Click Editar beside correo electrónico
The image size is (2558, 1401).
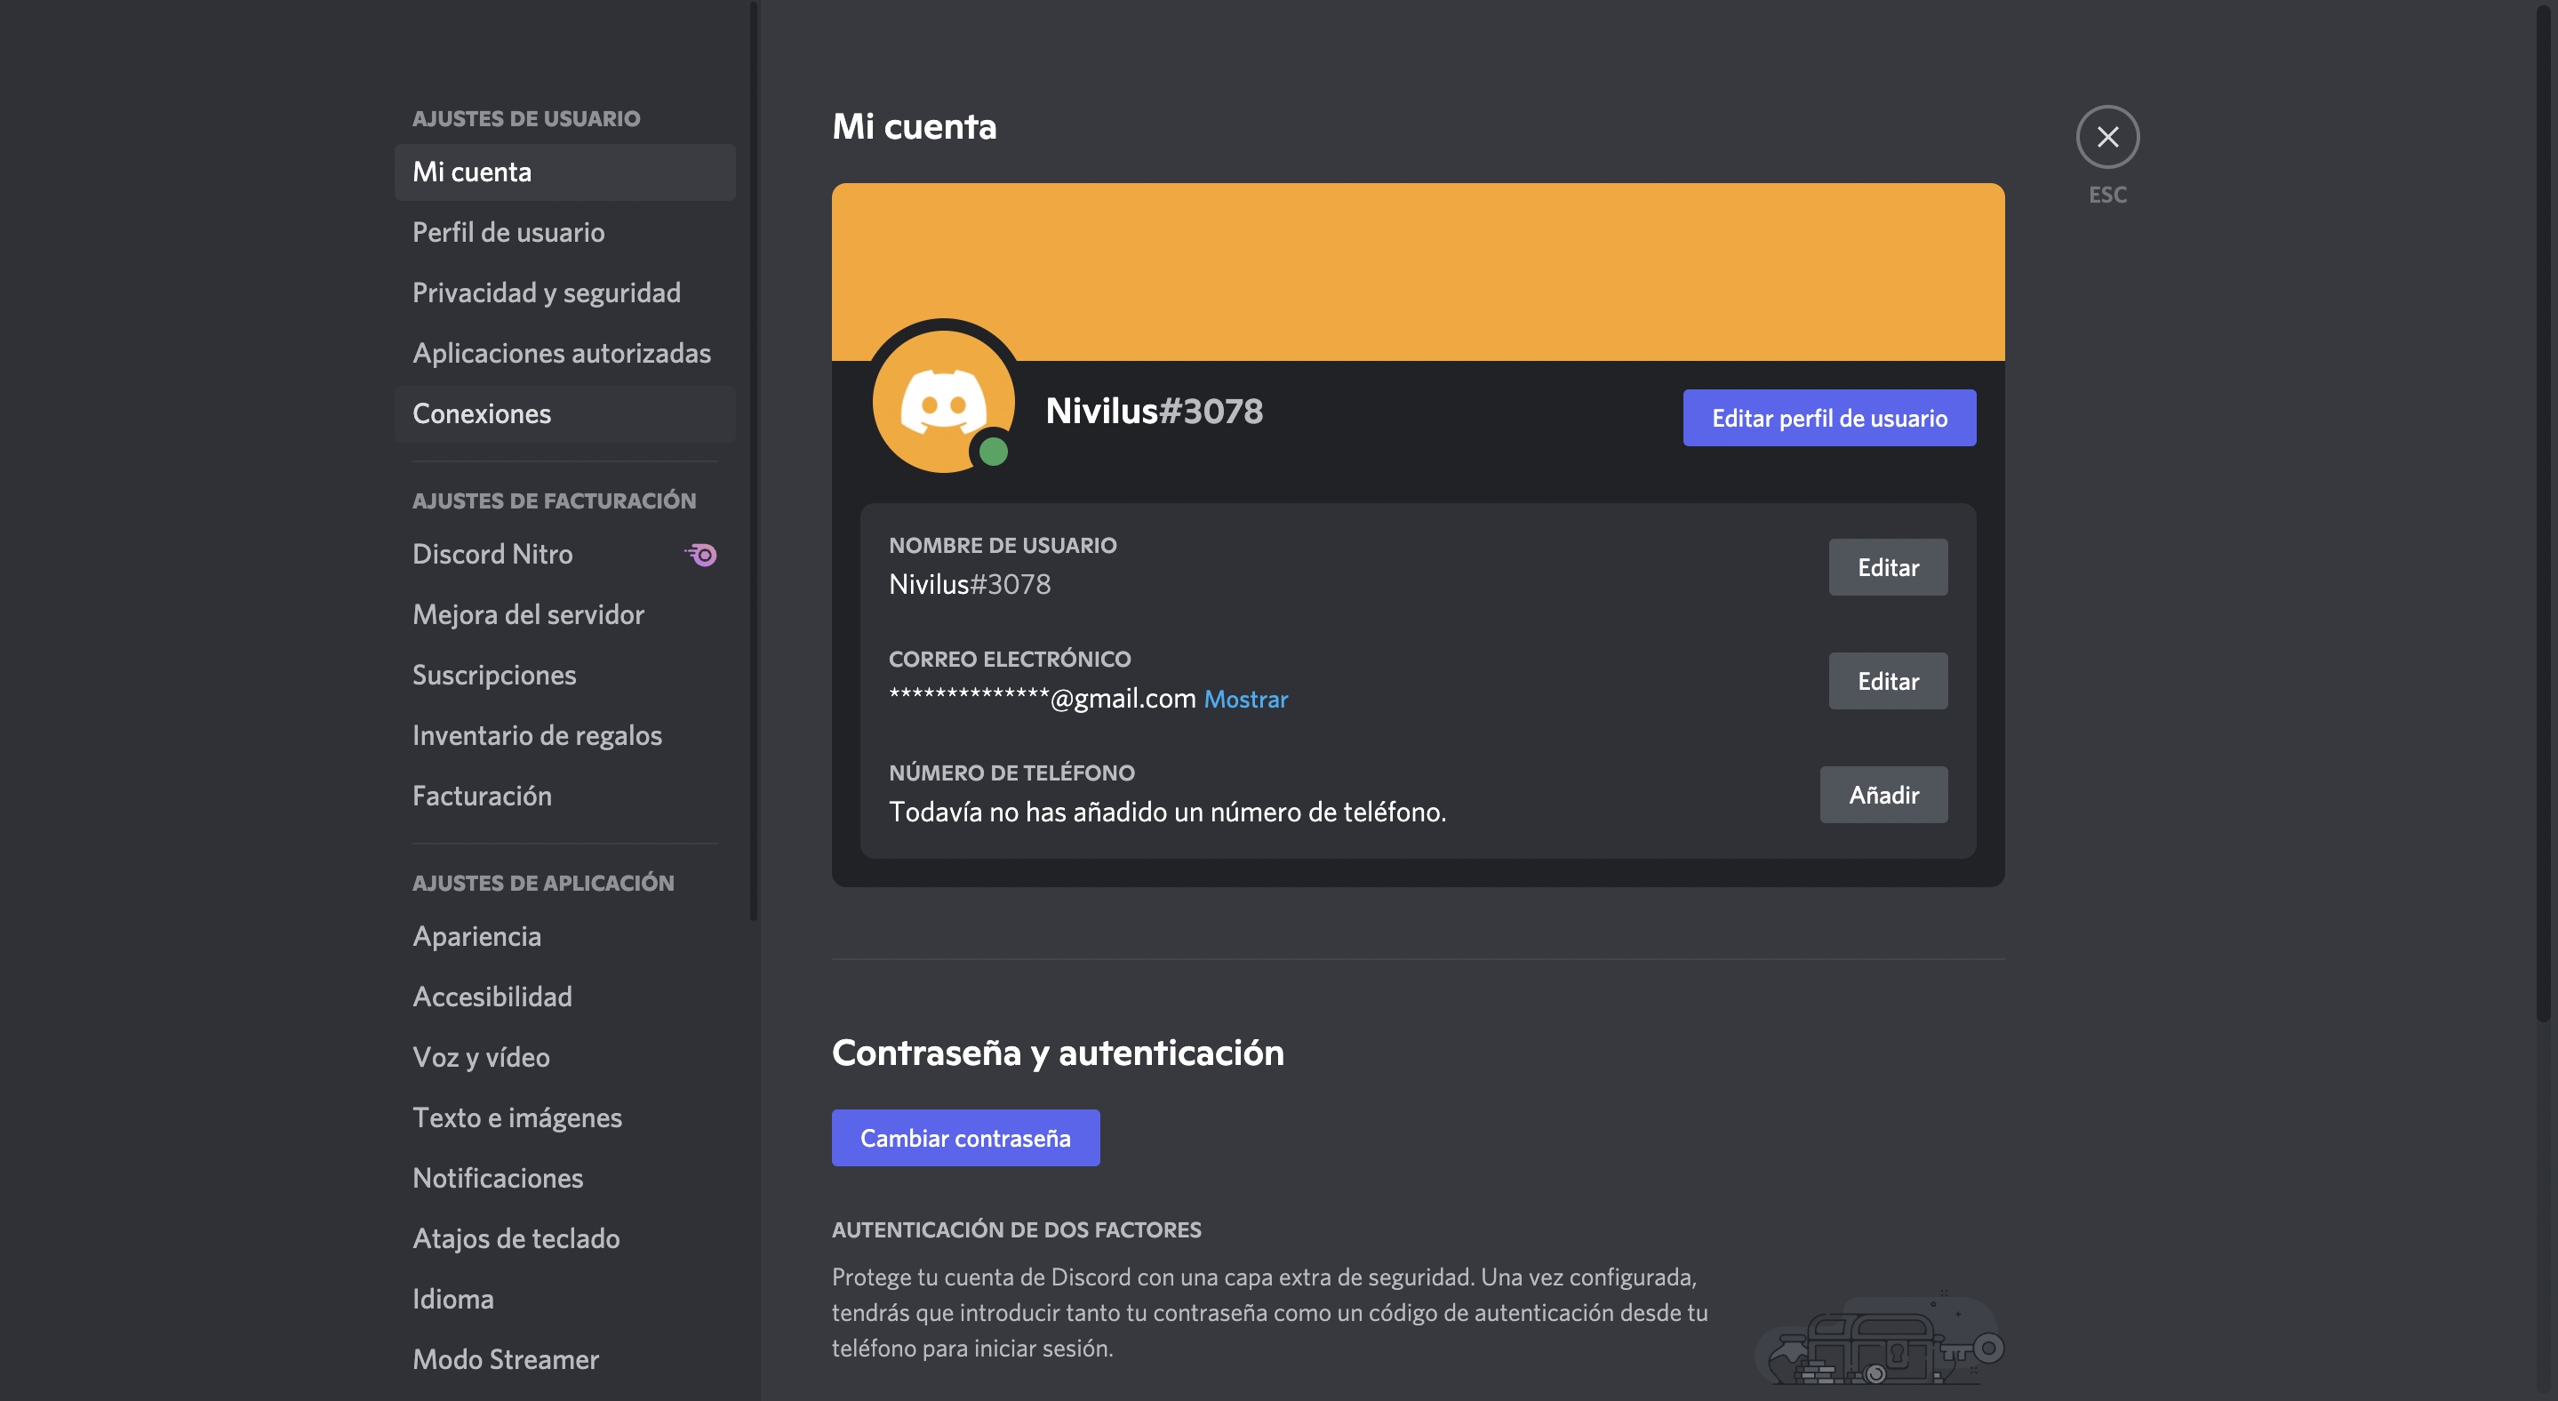coord(1887,681)
